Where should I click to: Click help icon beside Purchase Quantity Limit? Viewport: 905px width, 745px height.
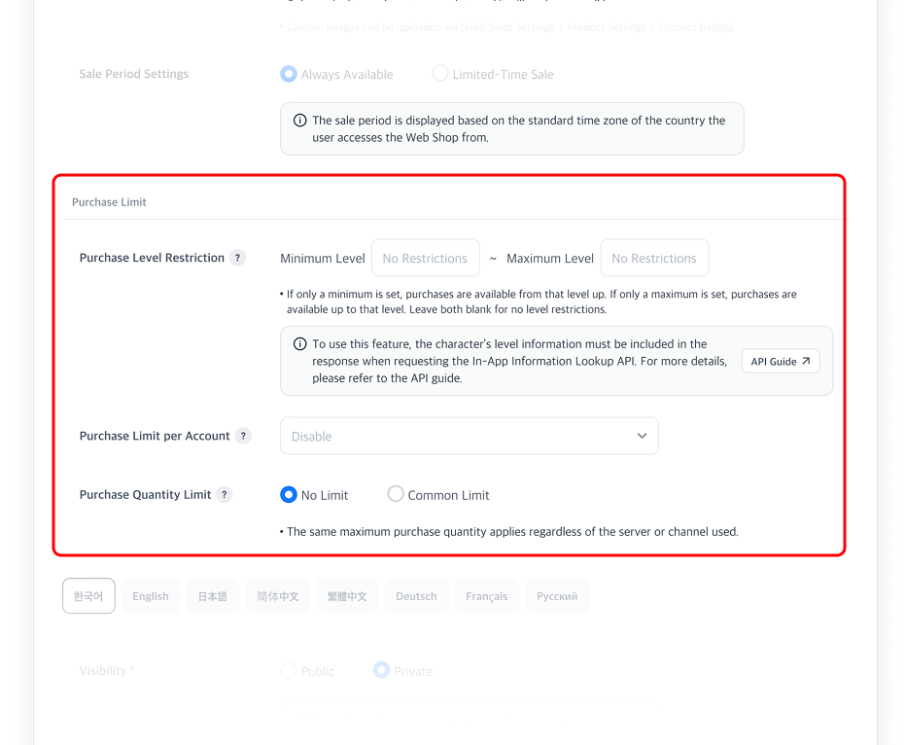[x=225, y=495]
